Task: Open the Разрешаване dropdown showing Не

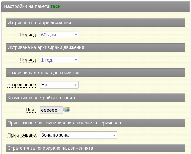Action: [59, 85]
